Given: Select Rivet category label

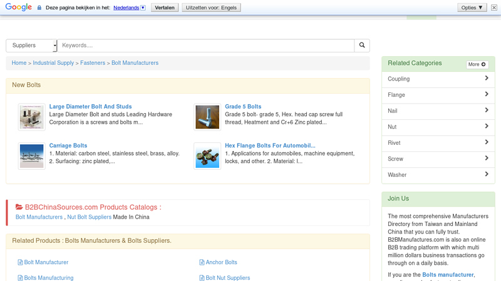Looking at the screenshot, I should (394, 143).
